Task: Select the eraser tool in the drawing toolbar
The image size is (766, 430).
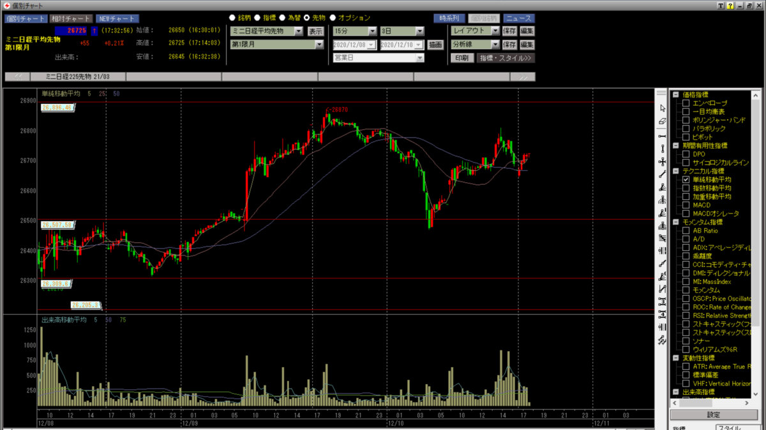Action: coord(662,121)
